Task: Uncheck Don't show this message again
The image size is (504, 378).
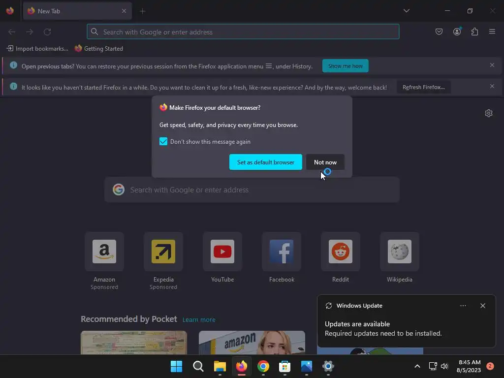Action: click(163, 141)
